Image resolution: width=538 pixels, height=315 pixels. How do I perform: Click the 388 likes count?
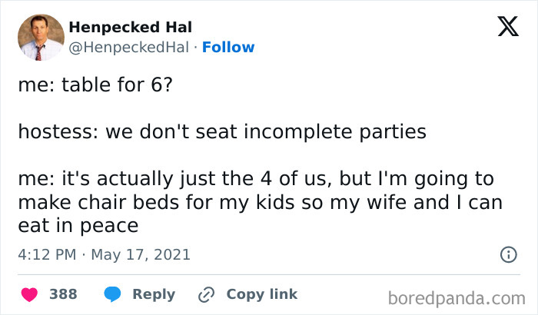tap(63, 294)
